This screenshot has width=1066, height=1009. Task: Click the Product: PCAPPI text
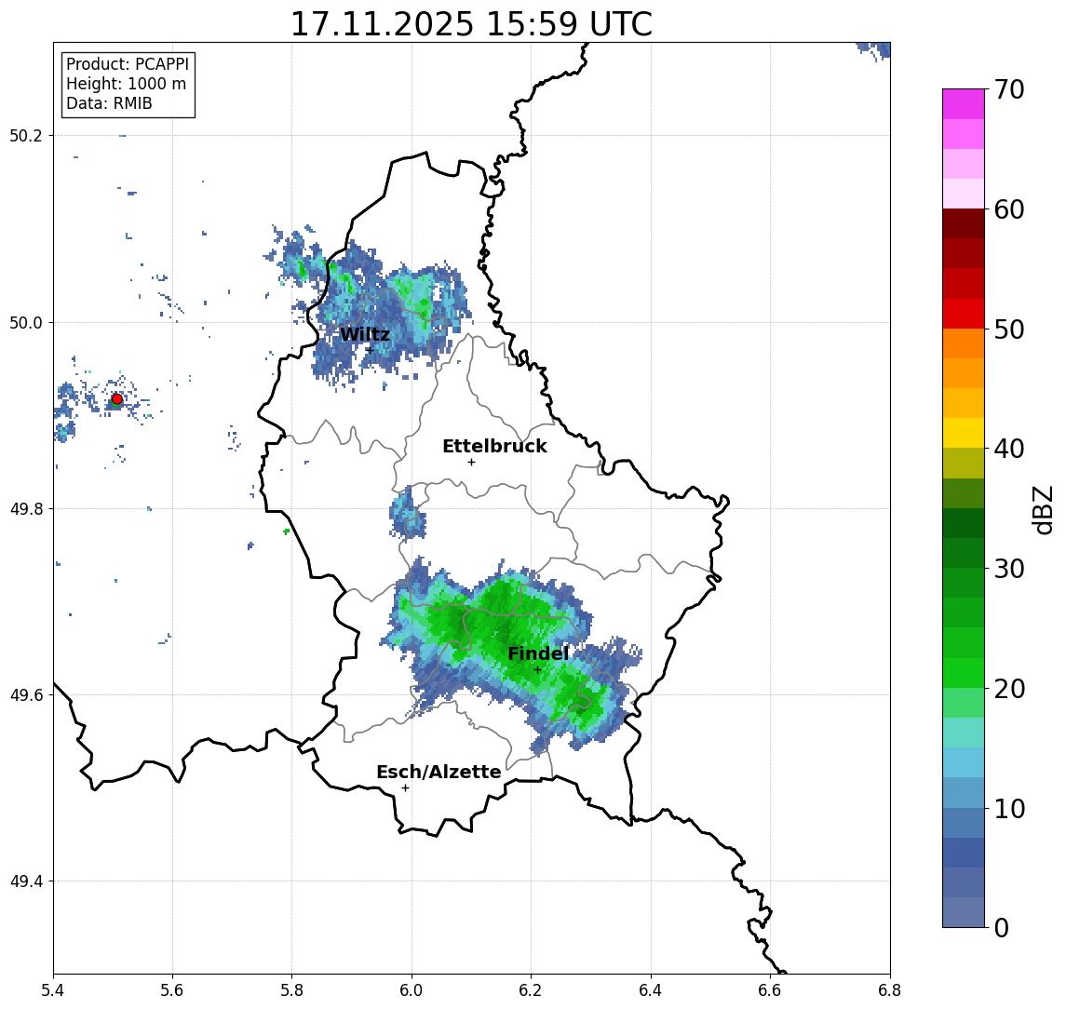click(x=128, y=64)
